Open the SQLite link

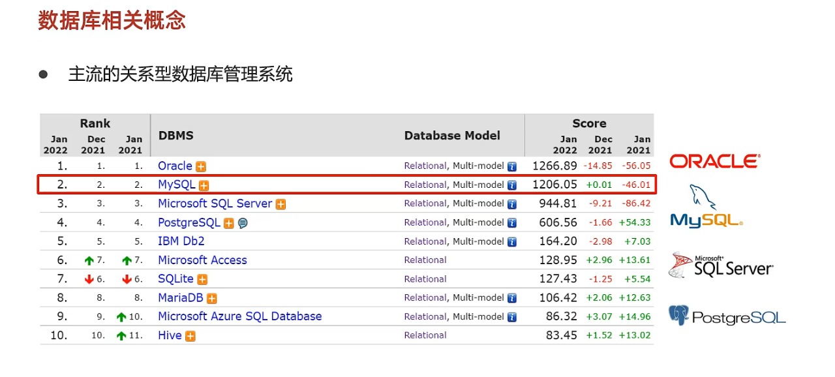pyautogui.click(x=175, y=279)
